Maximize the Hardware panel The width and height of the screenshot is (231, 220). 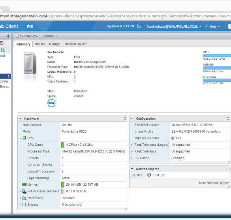point(125,118)
